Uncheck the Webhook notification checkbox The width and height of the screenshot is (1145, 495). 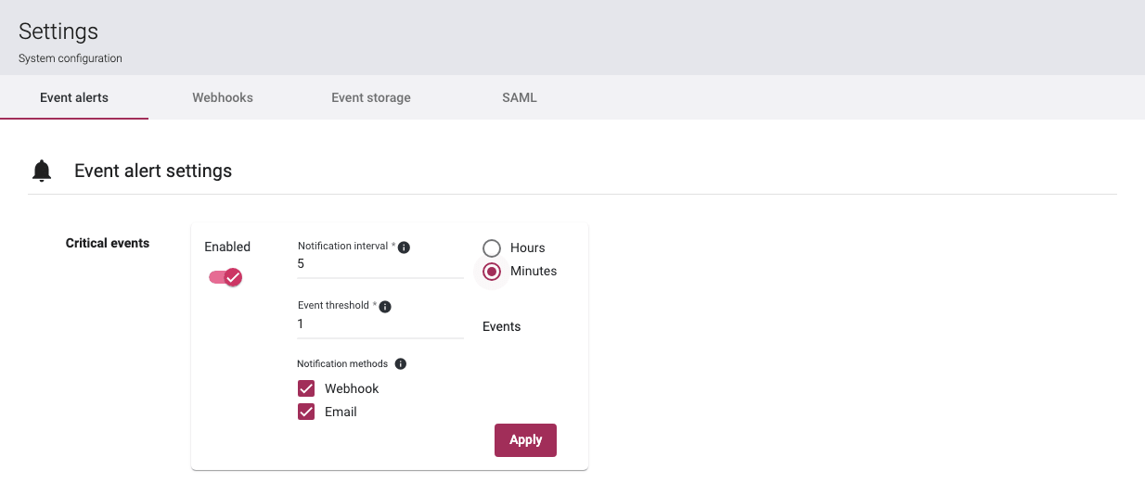[306, 388]
